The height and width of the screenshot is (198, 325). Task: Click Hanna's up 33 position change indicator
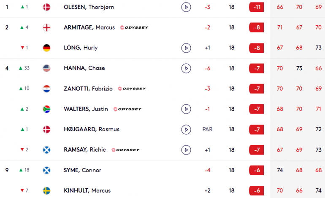(24, 68)
